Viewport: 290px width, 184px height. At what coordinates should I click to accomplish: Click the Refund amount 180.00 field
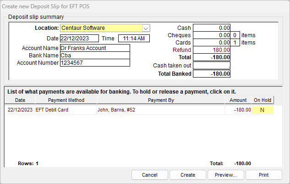point(212,50)
